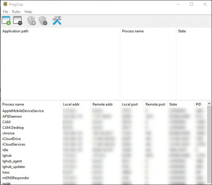The height and width of the screenshot is (185, 212).
Task: Maximize the ProgCop window
Action: [x=191, y=4]
